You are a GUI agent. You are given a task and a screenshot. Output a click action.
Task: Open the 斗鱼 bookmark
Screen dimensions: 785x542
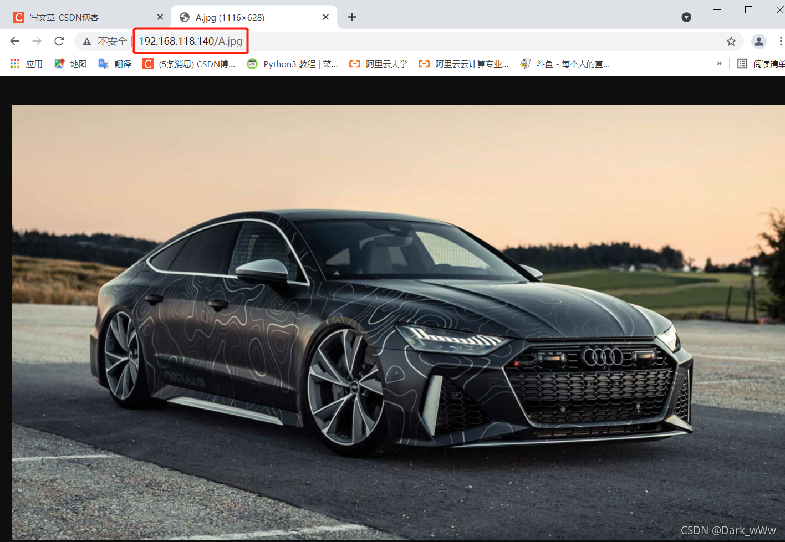tap(565, 64)
